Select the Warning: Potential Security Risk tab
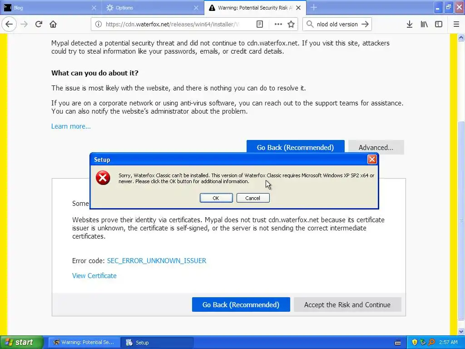The image size is (465, 349). click(x=255, y=8)
